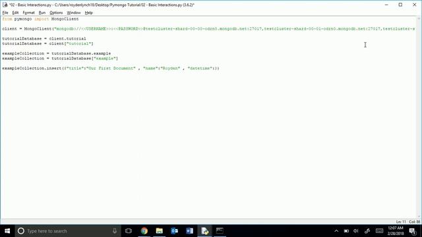Click the line with client["tutorial"]
The height and width of the screenshot is (237, 422).
[x=47, y=43]
